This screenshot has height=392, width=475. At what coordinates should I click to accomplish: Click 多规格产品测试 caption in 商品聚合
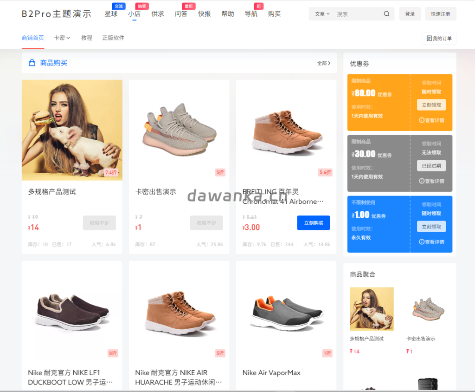click(x=367, y=339)
